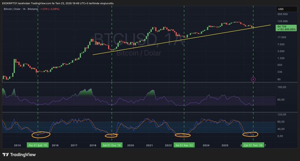300x161 pixels.
Task: Select the Sal 01 Kas '22 date label
Action: pyautogui.click(x=184, y=145)
